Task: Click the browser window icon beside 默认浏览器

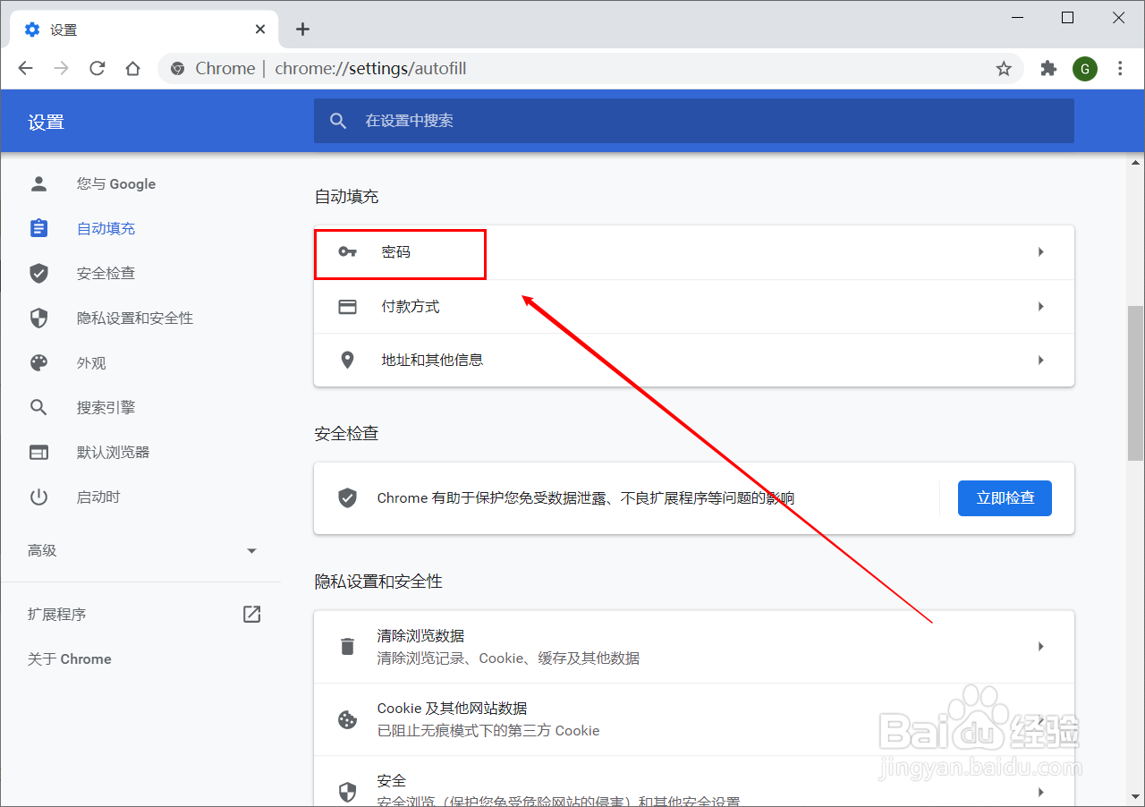Action: 38,452
